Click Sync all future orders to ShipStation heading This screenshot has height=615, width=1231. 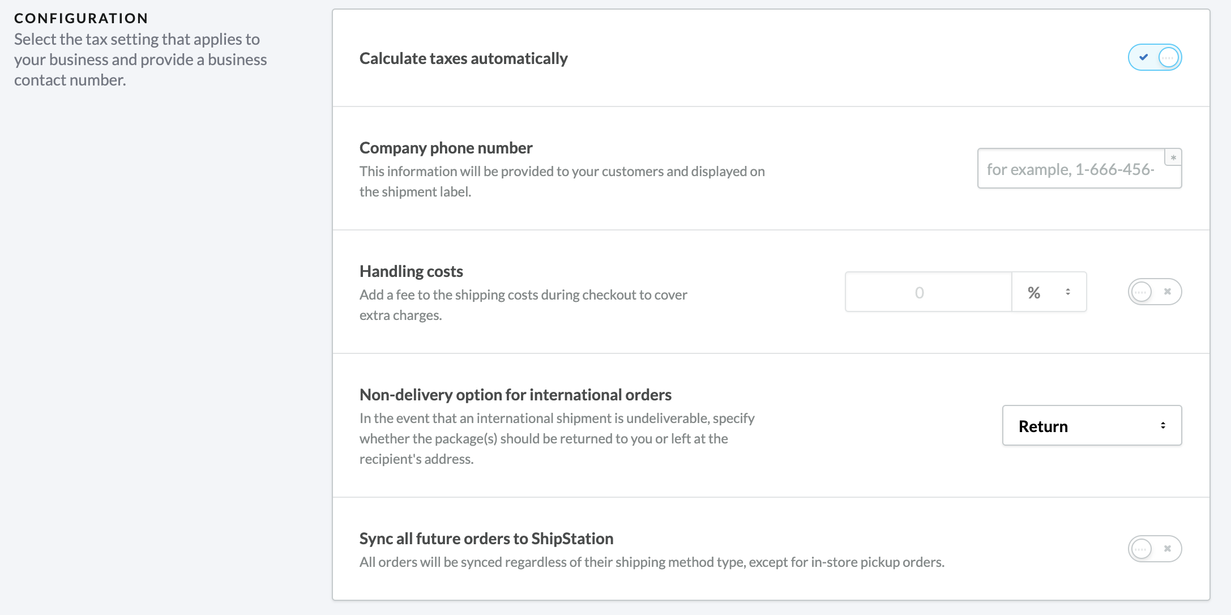[486, 539]
